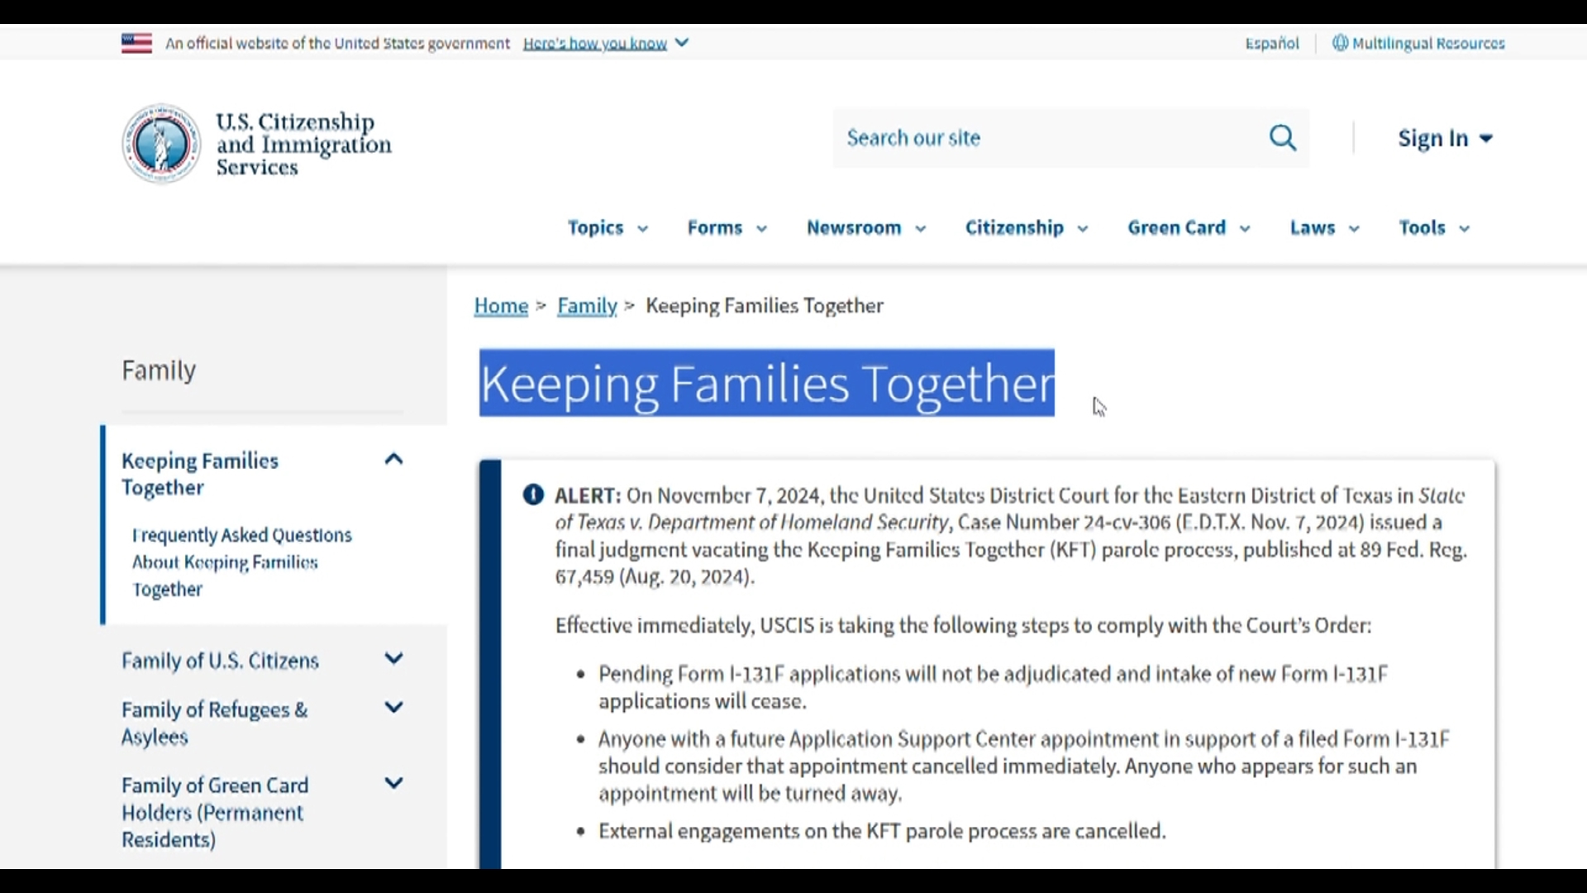
Task: Click the Keeping Families Together menu item
Action: tap(199, 473)
